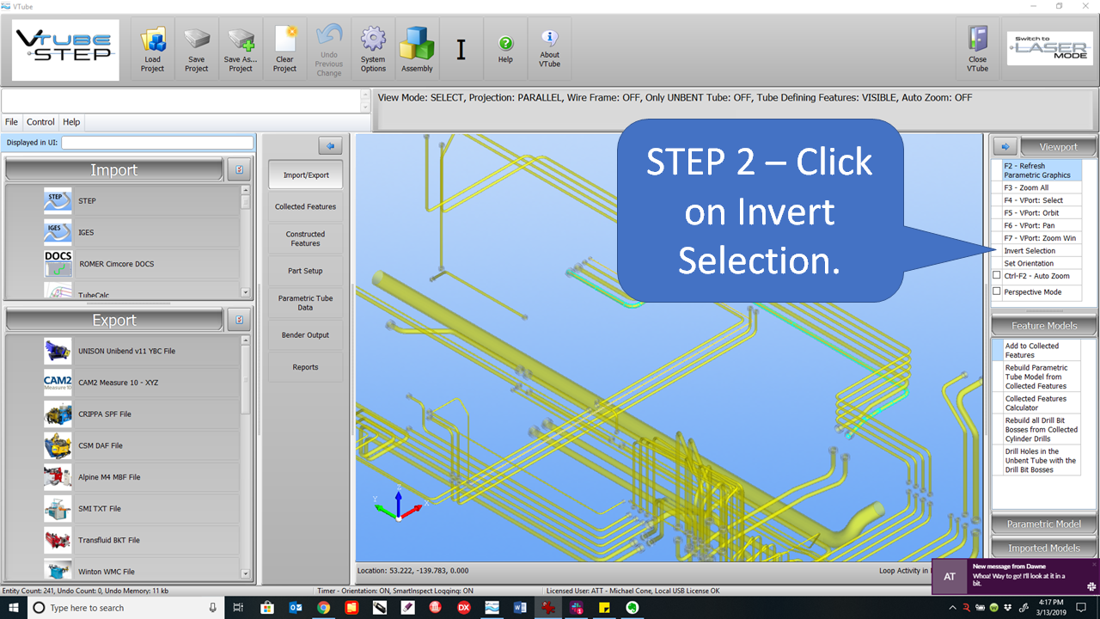Select the IGES import icon
The image size is (1100, 619).
(58, 232)
